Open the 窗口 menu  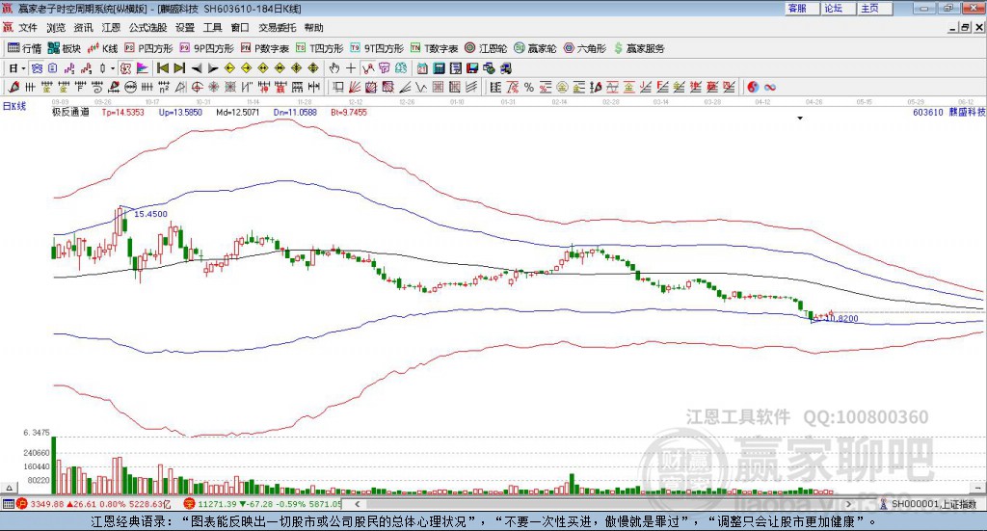click(240, 28)
